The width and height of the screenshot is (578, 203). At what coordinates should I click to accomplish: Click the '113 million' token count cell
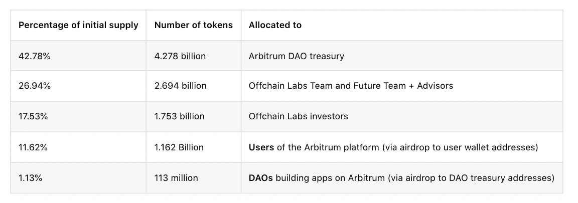(194, 177)
